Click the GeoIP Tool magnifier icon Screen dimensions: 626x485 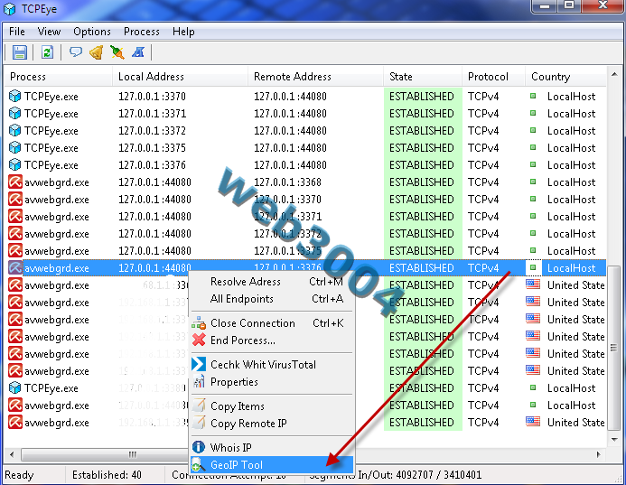(199, 464)
